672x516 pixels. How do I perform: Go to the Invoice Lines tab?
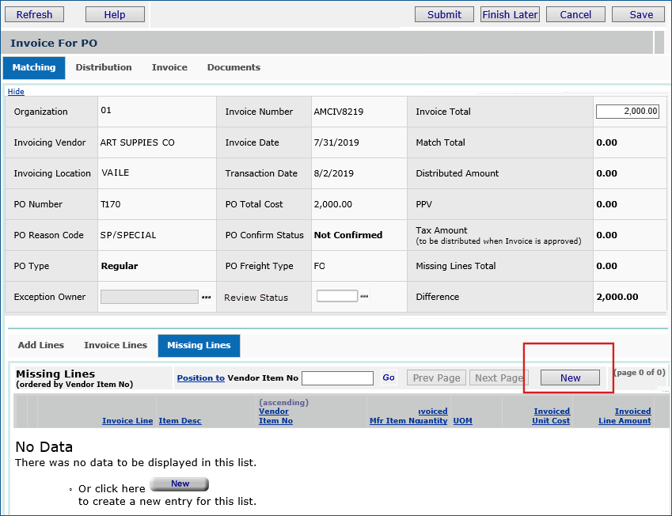pos(116,345)
